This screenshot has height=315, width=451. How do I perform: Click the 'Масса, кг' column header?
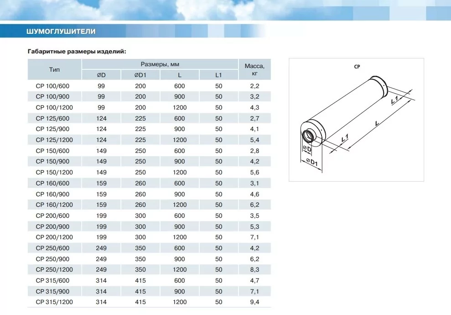click(254, 69)
